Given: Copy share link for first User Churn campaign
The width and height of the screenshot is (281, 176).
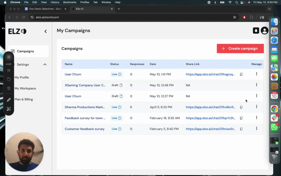Looking at the screenshot, I should [x=241, y=74].
